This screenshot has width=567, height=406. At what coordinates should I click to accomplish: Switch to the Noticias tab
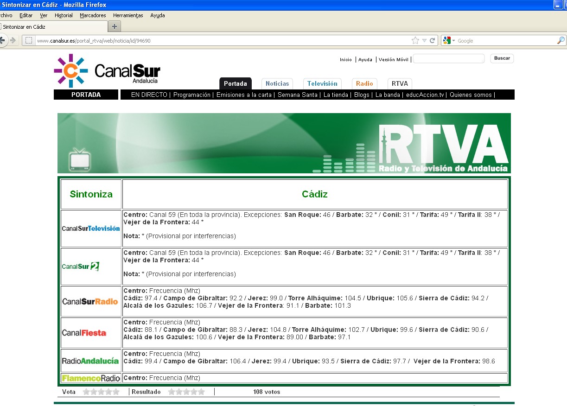coord(277,84)
